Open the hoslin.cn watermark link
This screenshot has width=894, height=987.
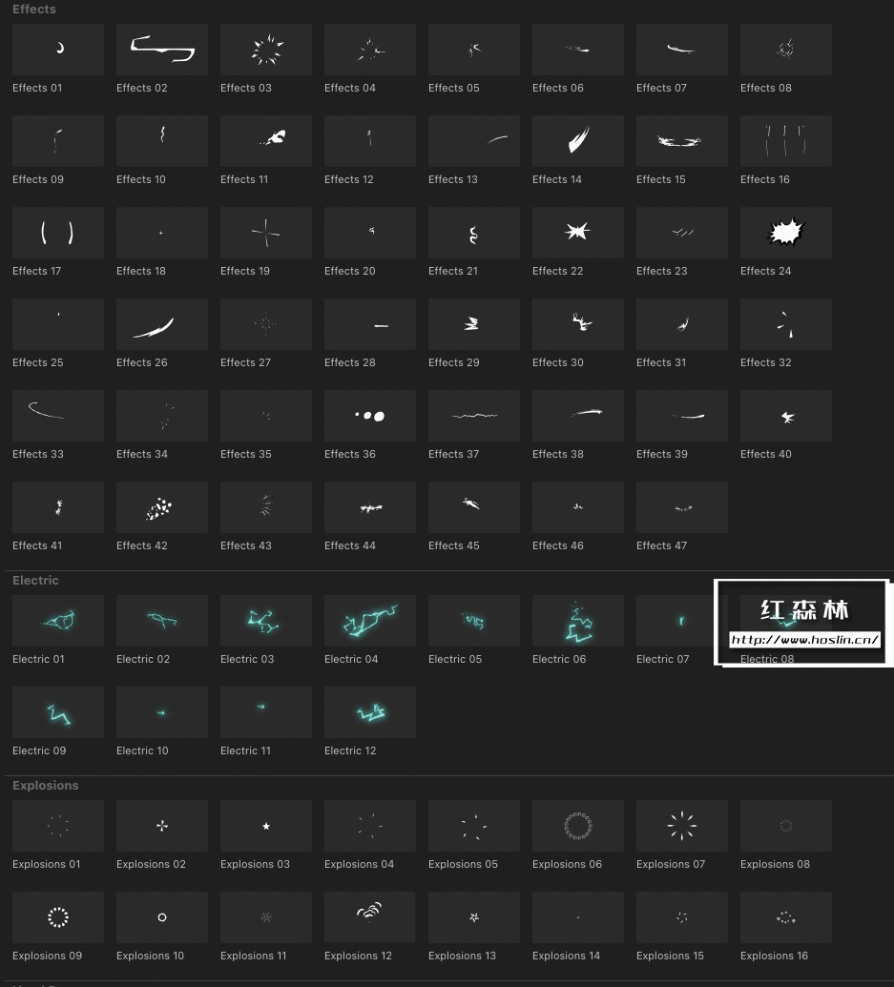[x=804, y=640]
